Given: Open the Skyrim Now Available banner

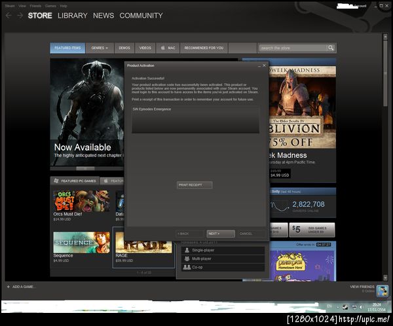Looking at the screenshot, I should click(87, 112).
